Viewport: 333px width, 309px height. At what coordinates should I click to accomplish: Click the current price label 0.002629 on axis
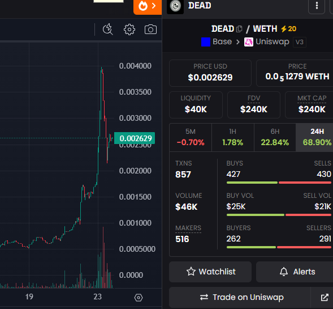pos(135,138)
